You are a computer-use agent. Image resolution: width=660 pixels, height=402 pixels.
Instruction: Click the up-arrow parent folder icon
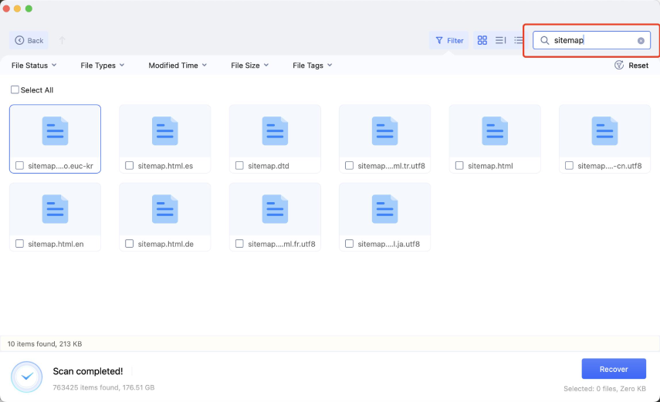[62, 40]
